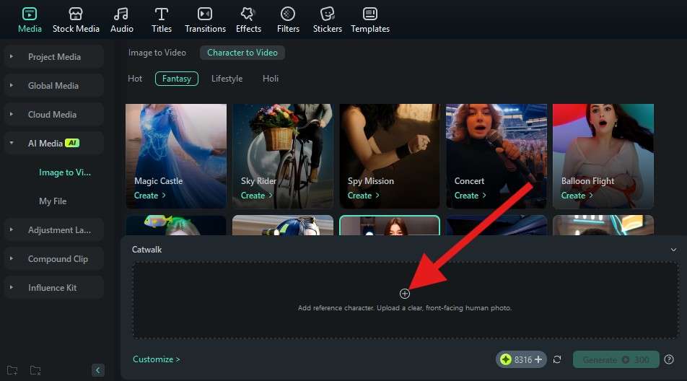The image size is (687, 381).
Task: Open the Templates section
Action: point(369,20)
